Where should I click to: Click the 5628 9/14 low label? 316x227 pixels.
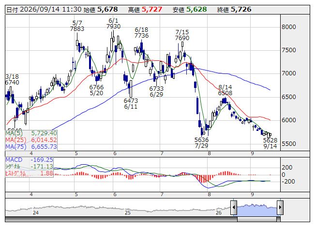(x=270, y=143)
